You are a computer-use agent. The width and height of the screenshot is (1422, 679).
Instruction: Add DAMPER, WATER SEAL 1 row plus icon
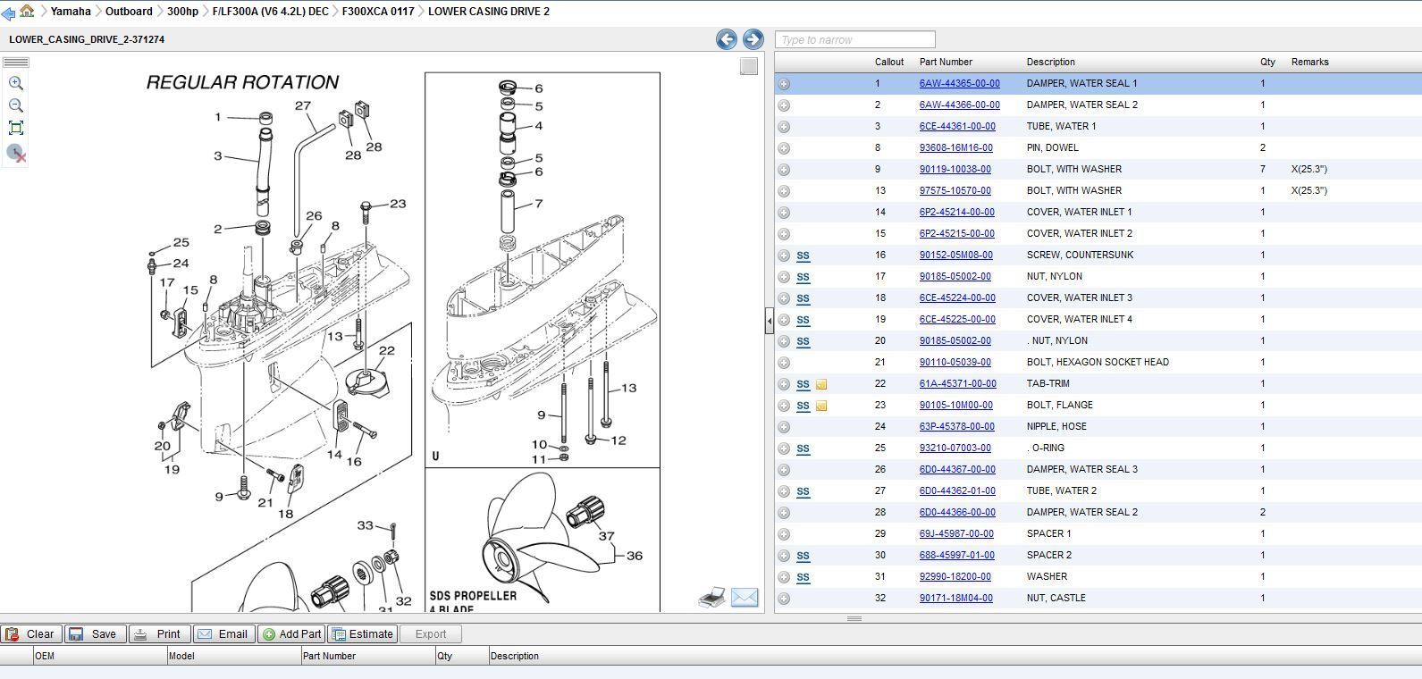(x=784, y=84)
